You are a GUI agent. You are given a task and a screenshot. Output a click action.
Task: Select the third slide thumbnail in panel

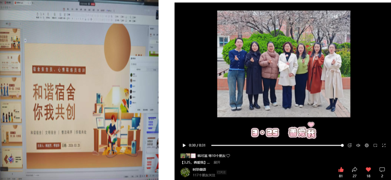pyautogui.click(x=10, y=88)
